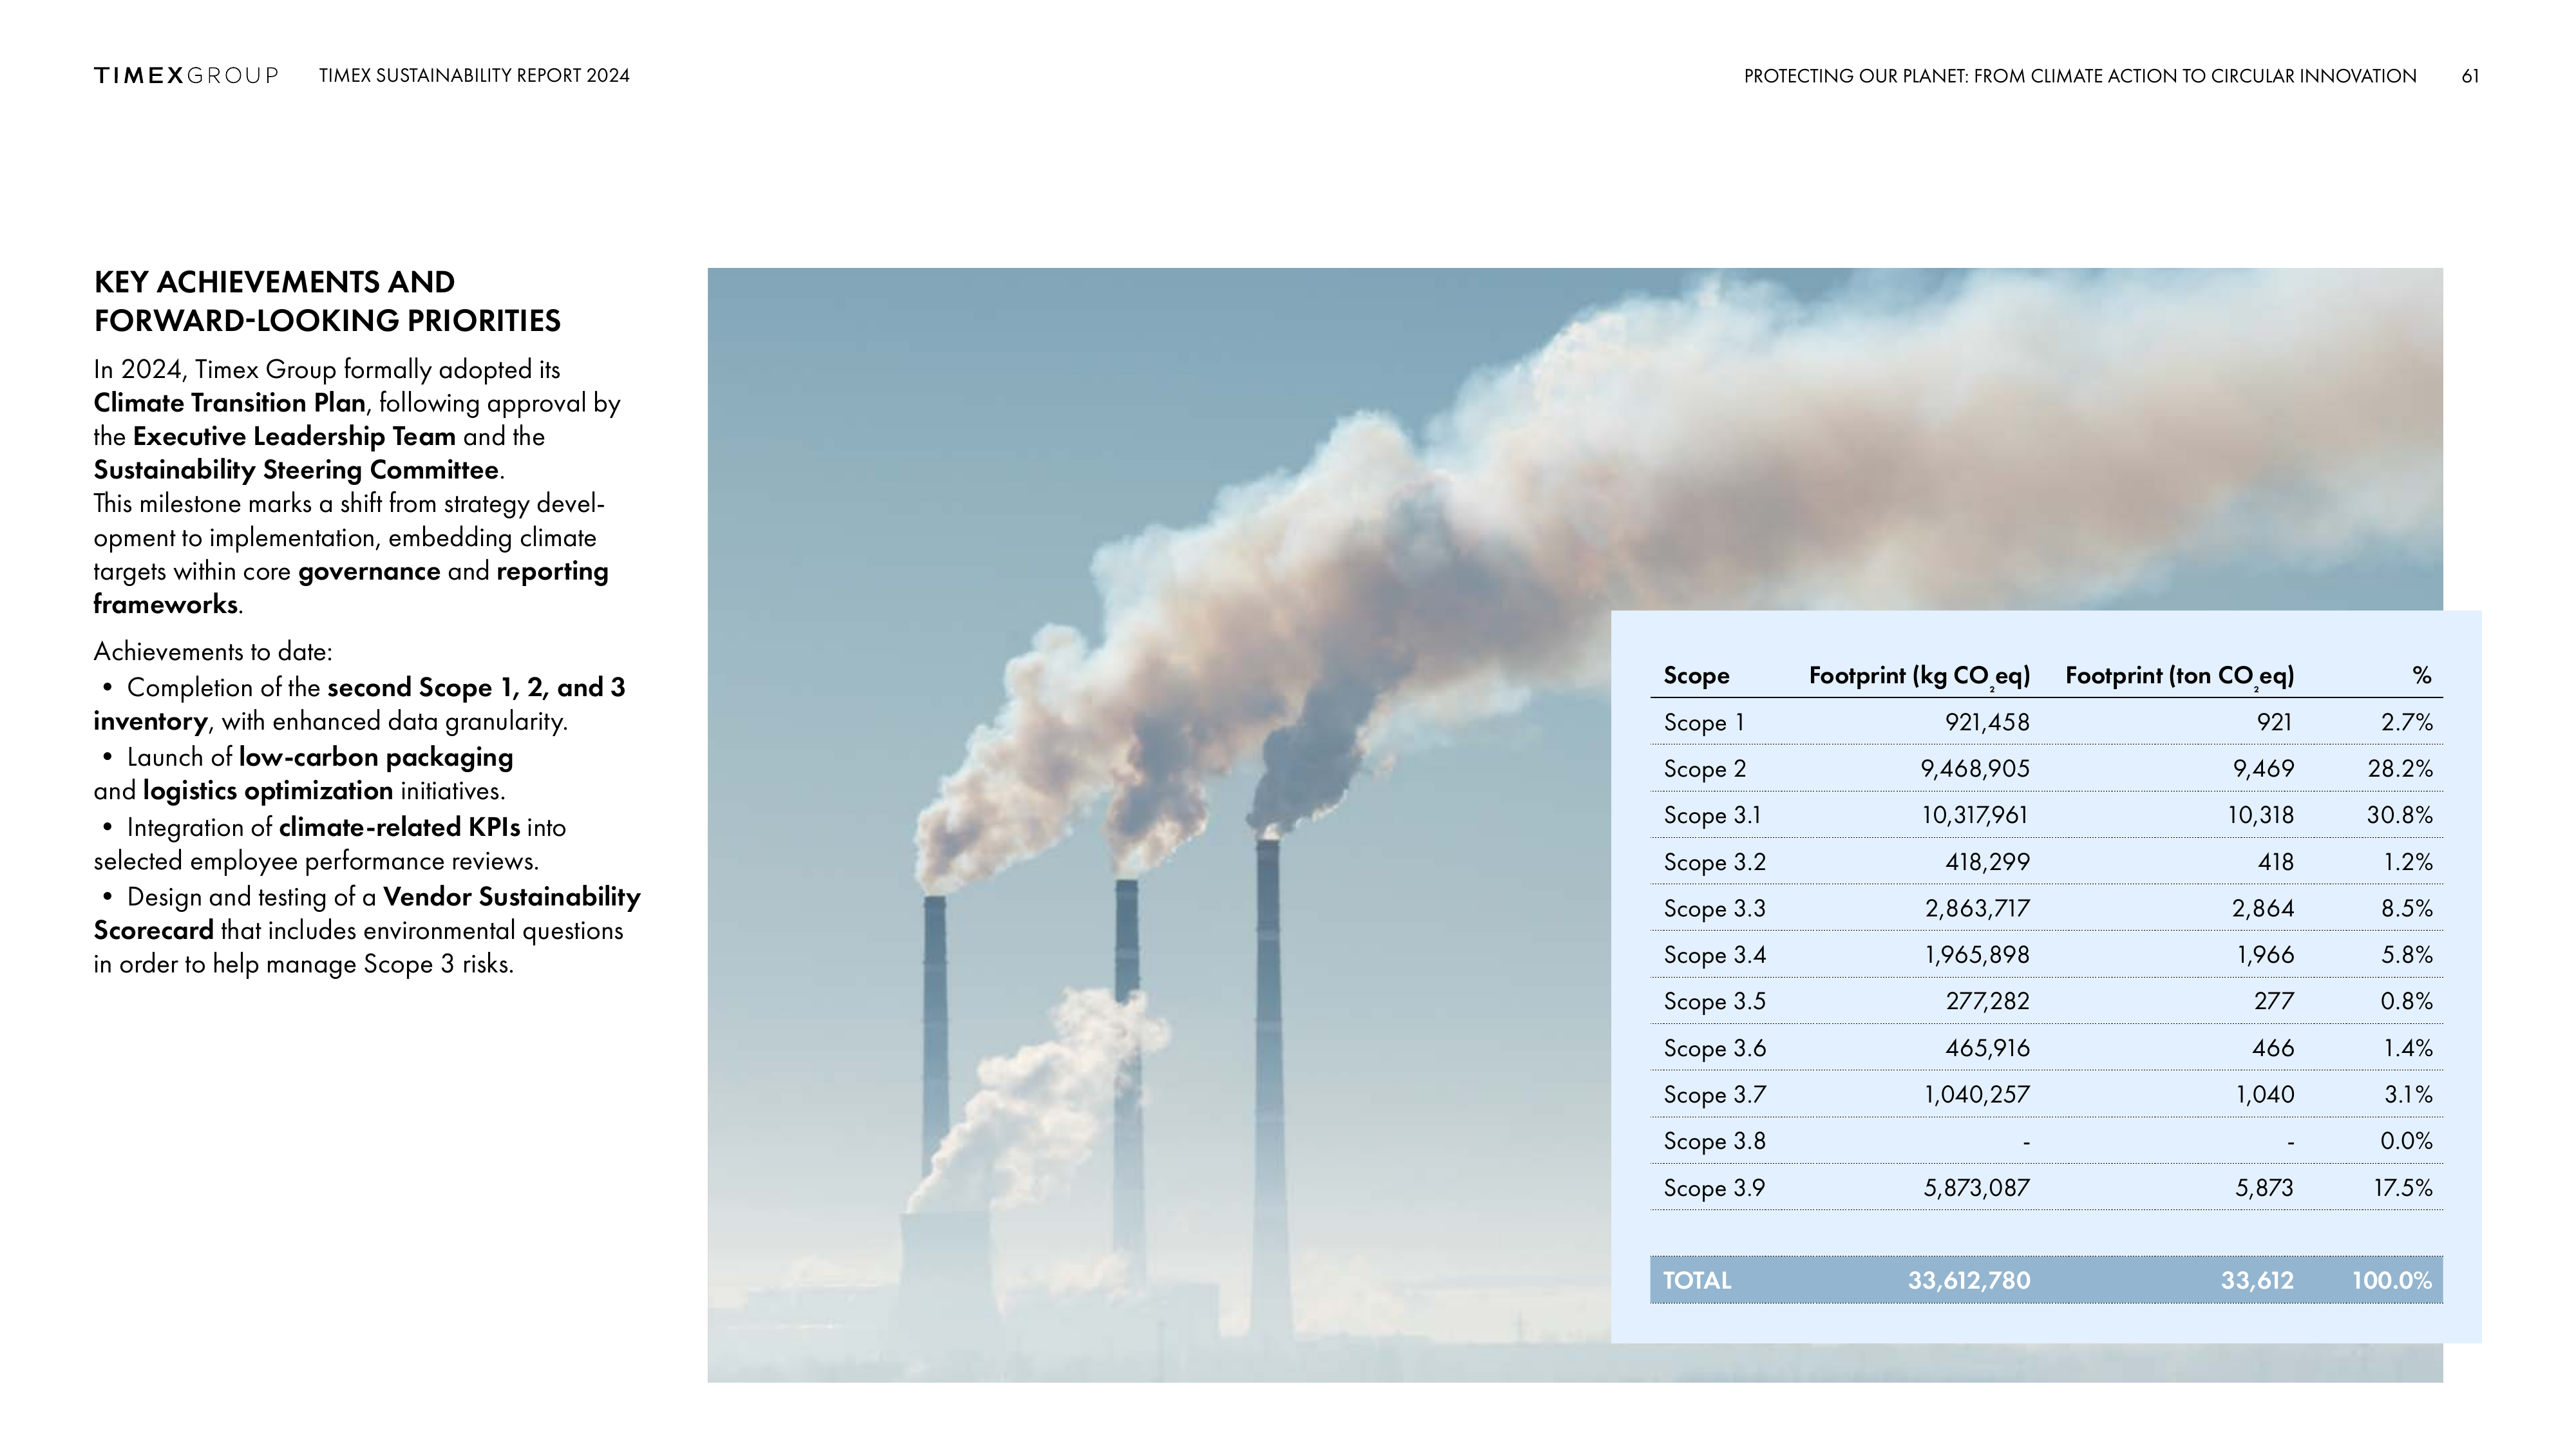Viewport: 2576px width, 1449px height.
Task: Click the 'Footprint (ton CO2eq)' column header
Action: pos(2180,677)
